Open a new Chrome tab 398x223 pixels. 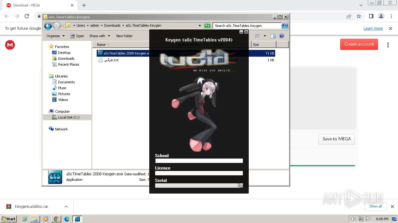pos(84,5)
